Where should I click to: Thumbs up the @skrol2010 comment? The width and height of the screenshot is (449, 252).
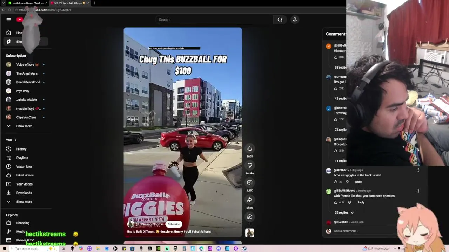click(336, 182)
